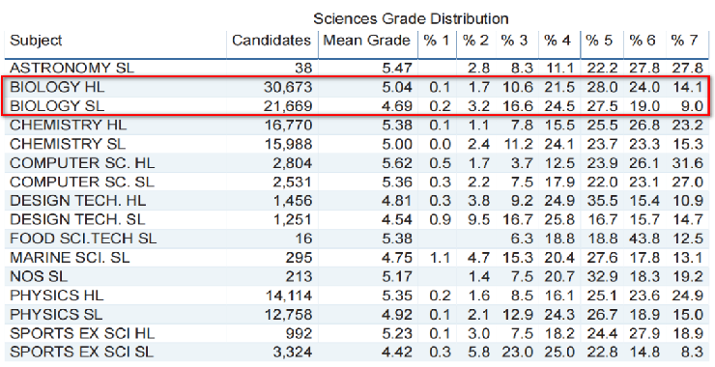
Task: Click Biology HL candidates value 30,673
Action: [288, 87]
